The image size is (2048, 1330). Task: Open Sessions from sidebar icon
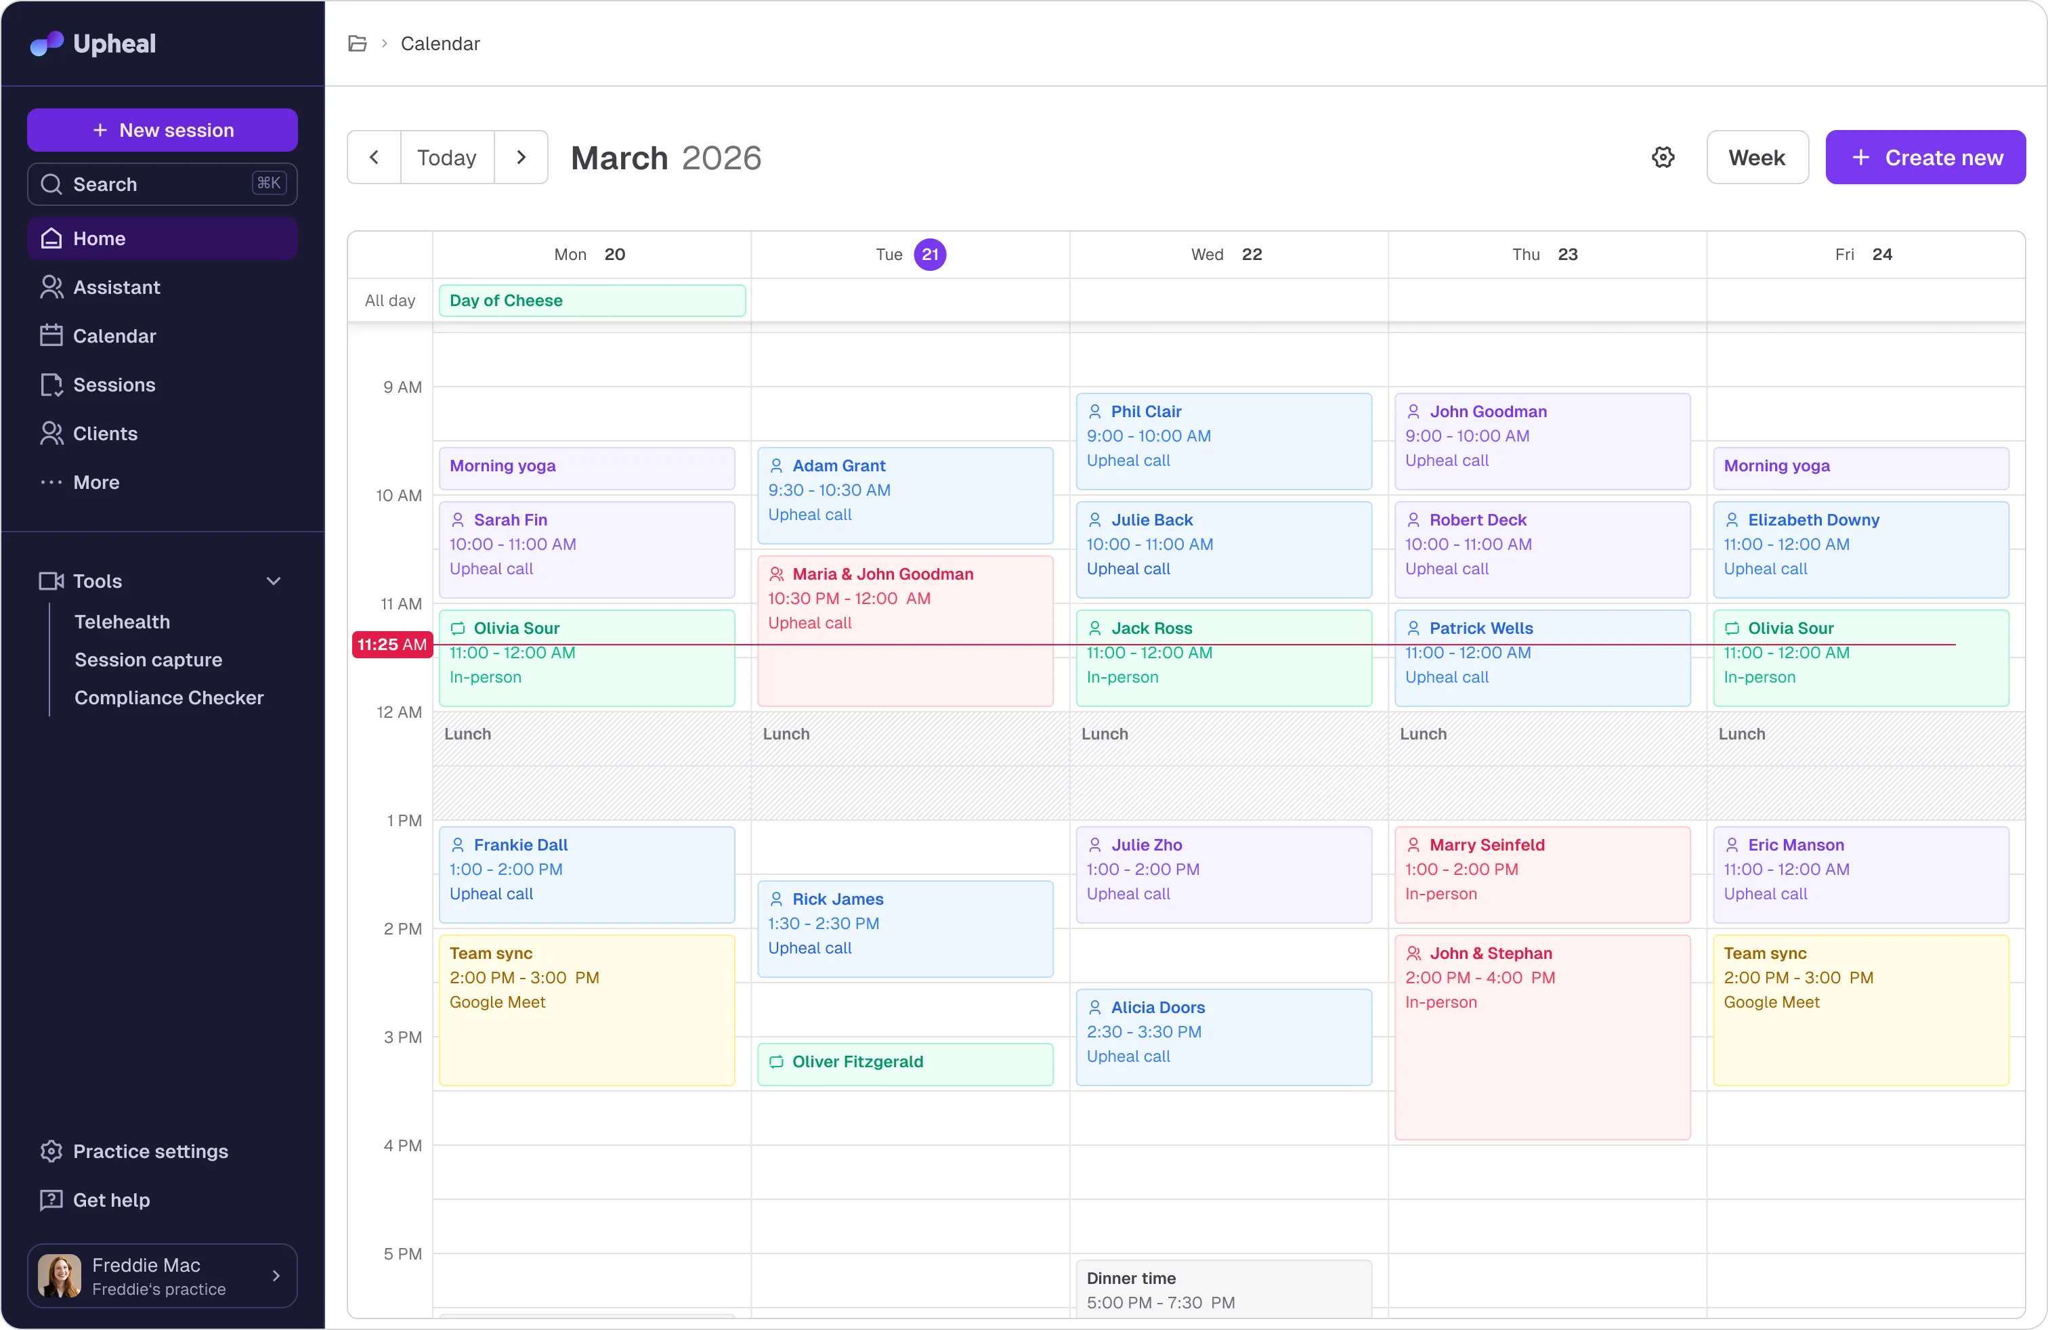tap(51, 385)
